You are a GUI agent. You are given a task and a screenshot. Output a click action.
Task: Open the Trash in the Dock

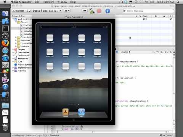[5, 127]
